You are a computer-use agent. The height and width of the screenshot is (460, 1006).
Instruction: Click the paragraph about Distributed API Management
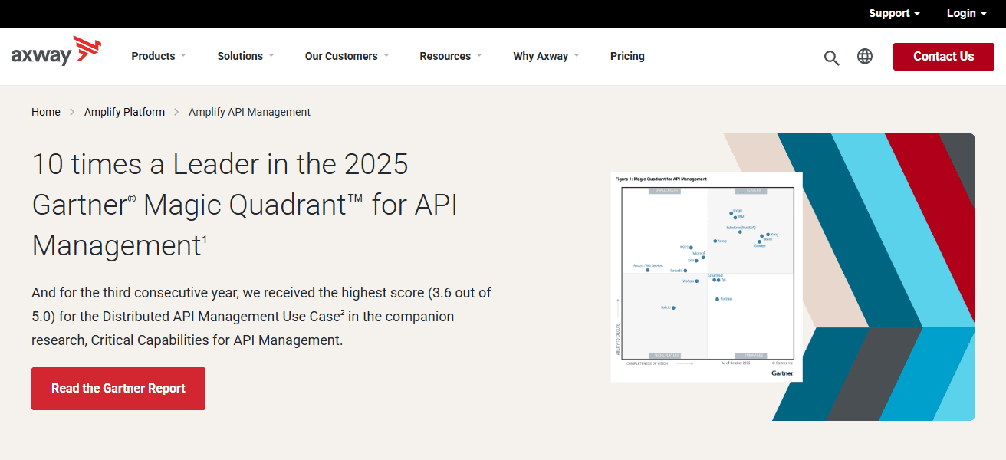click(x=261, y=316)
